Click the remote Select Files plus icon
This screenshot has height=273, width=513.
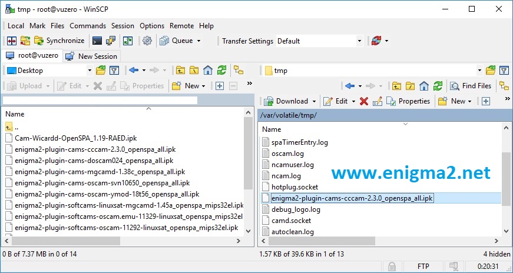[486, 101]
